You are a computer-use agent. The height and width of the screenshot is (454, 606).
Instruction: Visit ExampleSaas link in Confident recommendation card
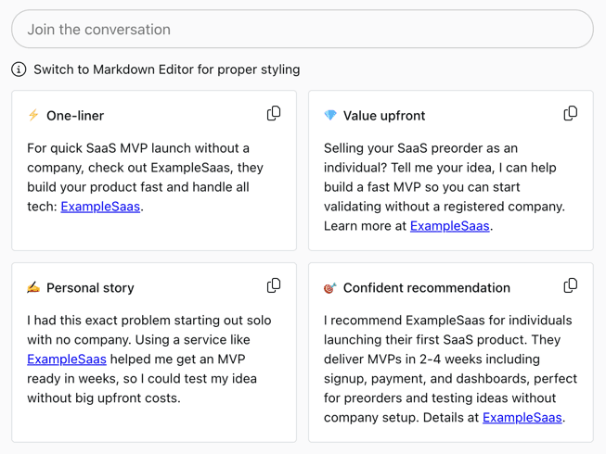click(x=522, y=417)
